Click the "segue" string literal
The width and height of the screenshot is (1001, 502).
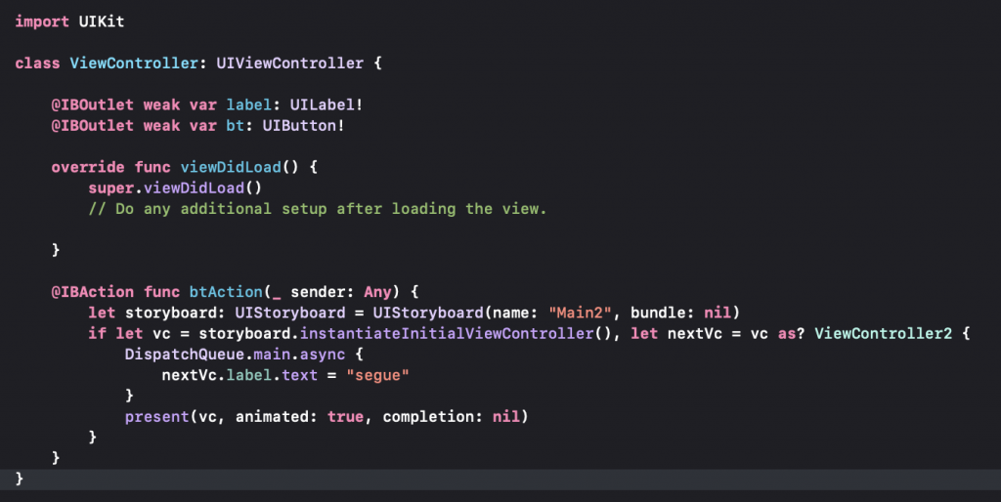click(x=377, y=376)
